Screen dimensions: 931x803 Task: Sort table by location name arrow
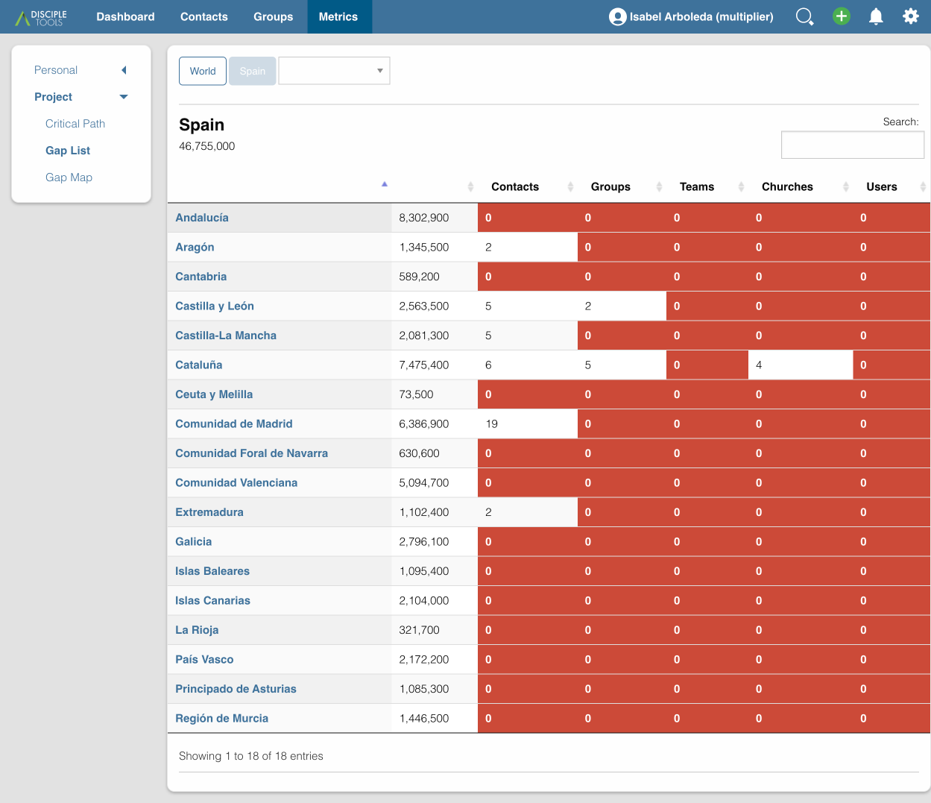point(385,184)
